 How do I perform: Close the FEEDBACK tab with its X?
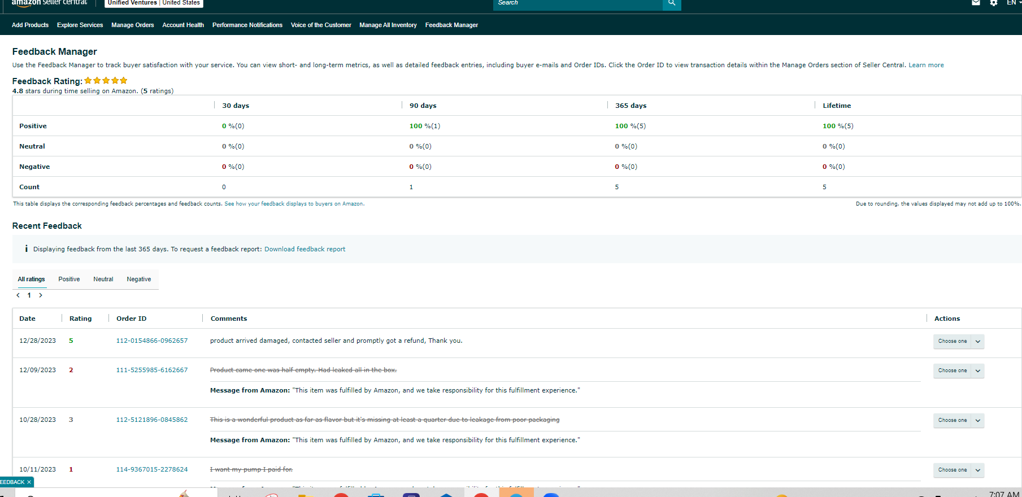tap(29, 482)
